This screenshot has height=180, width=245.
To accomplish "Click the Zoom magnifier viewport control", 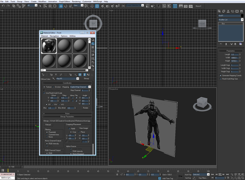I will pos(232,175).
